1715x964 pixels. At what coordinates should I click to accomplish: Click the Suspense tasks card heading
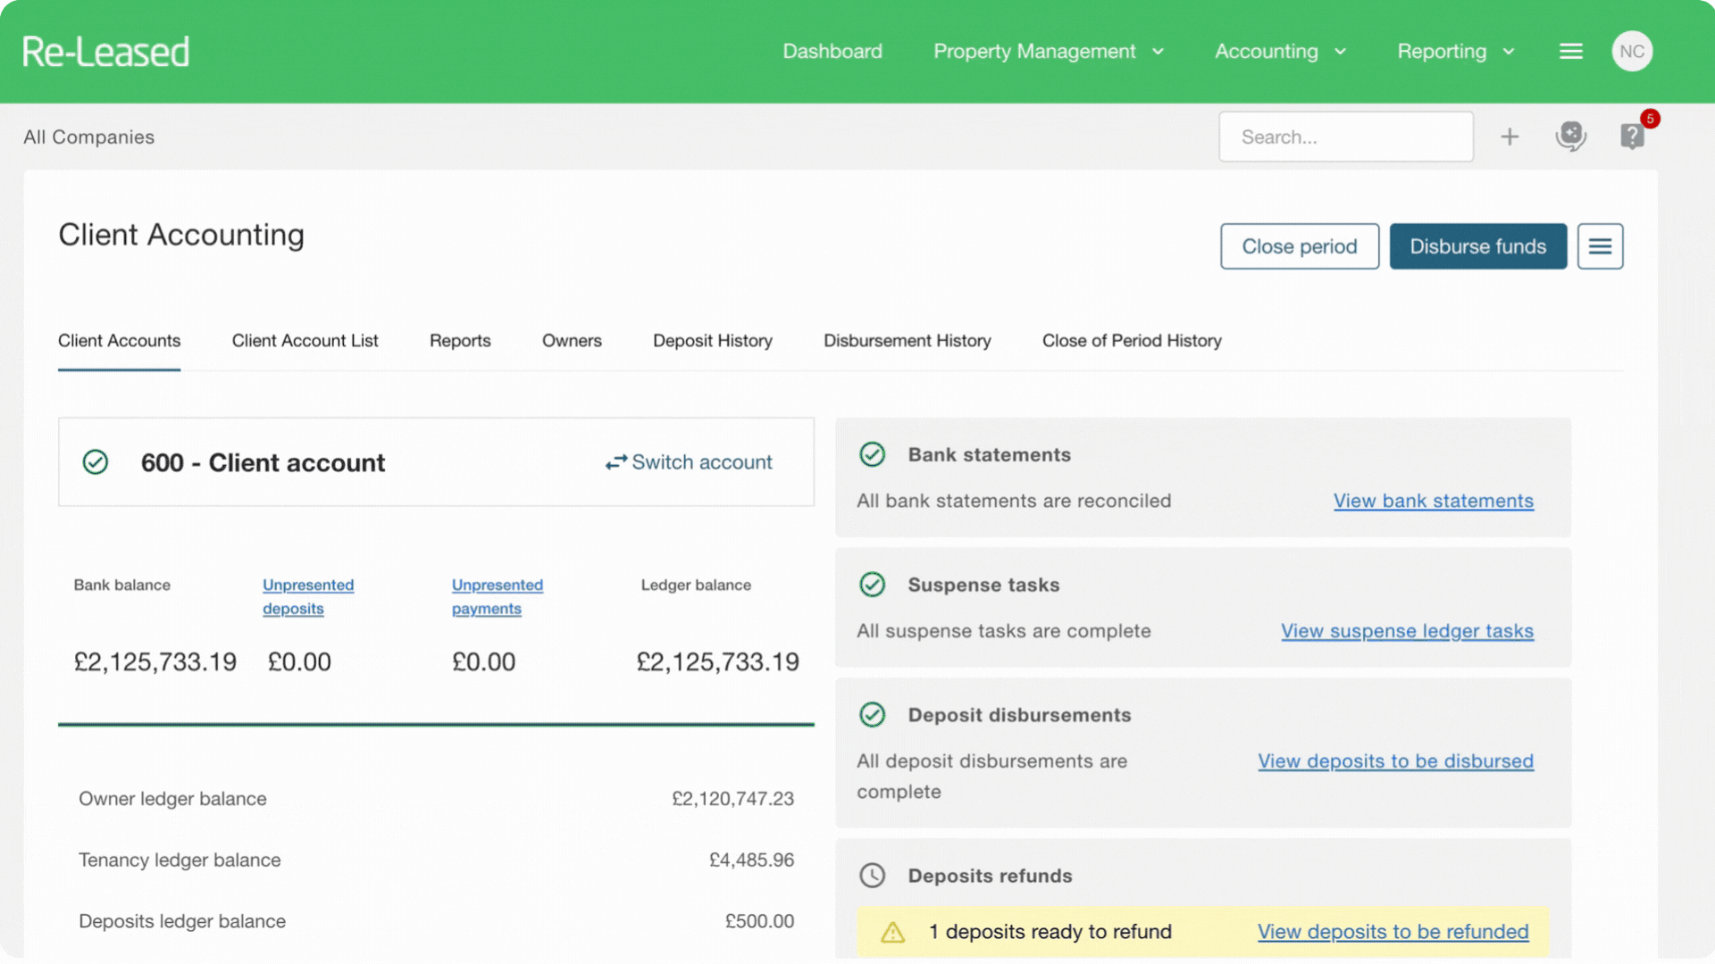pyautogui.click(x=983, y=585)
